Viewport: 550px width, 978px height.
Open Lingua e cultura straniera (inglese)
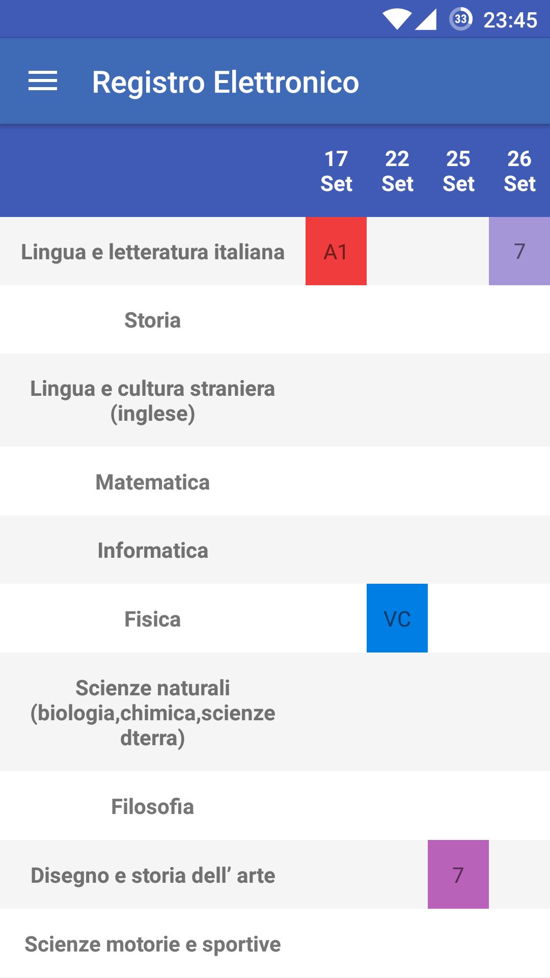coord(275,400)
